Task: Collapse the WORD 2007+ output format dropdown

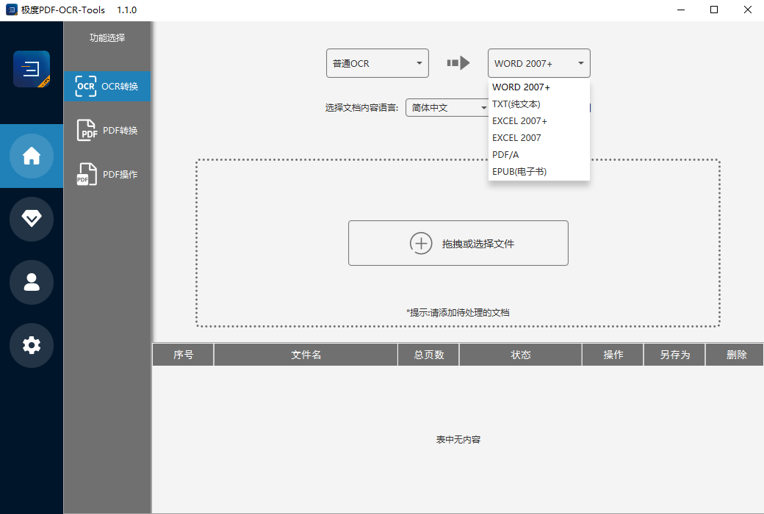Action: [x=539, y=63]
